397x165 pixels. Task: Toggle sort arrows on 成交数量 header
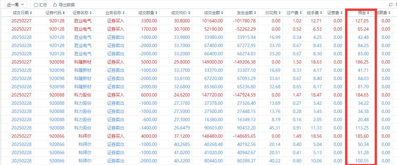tap(156, 13)
